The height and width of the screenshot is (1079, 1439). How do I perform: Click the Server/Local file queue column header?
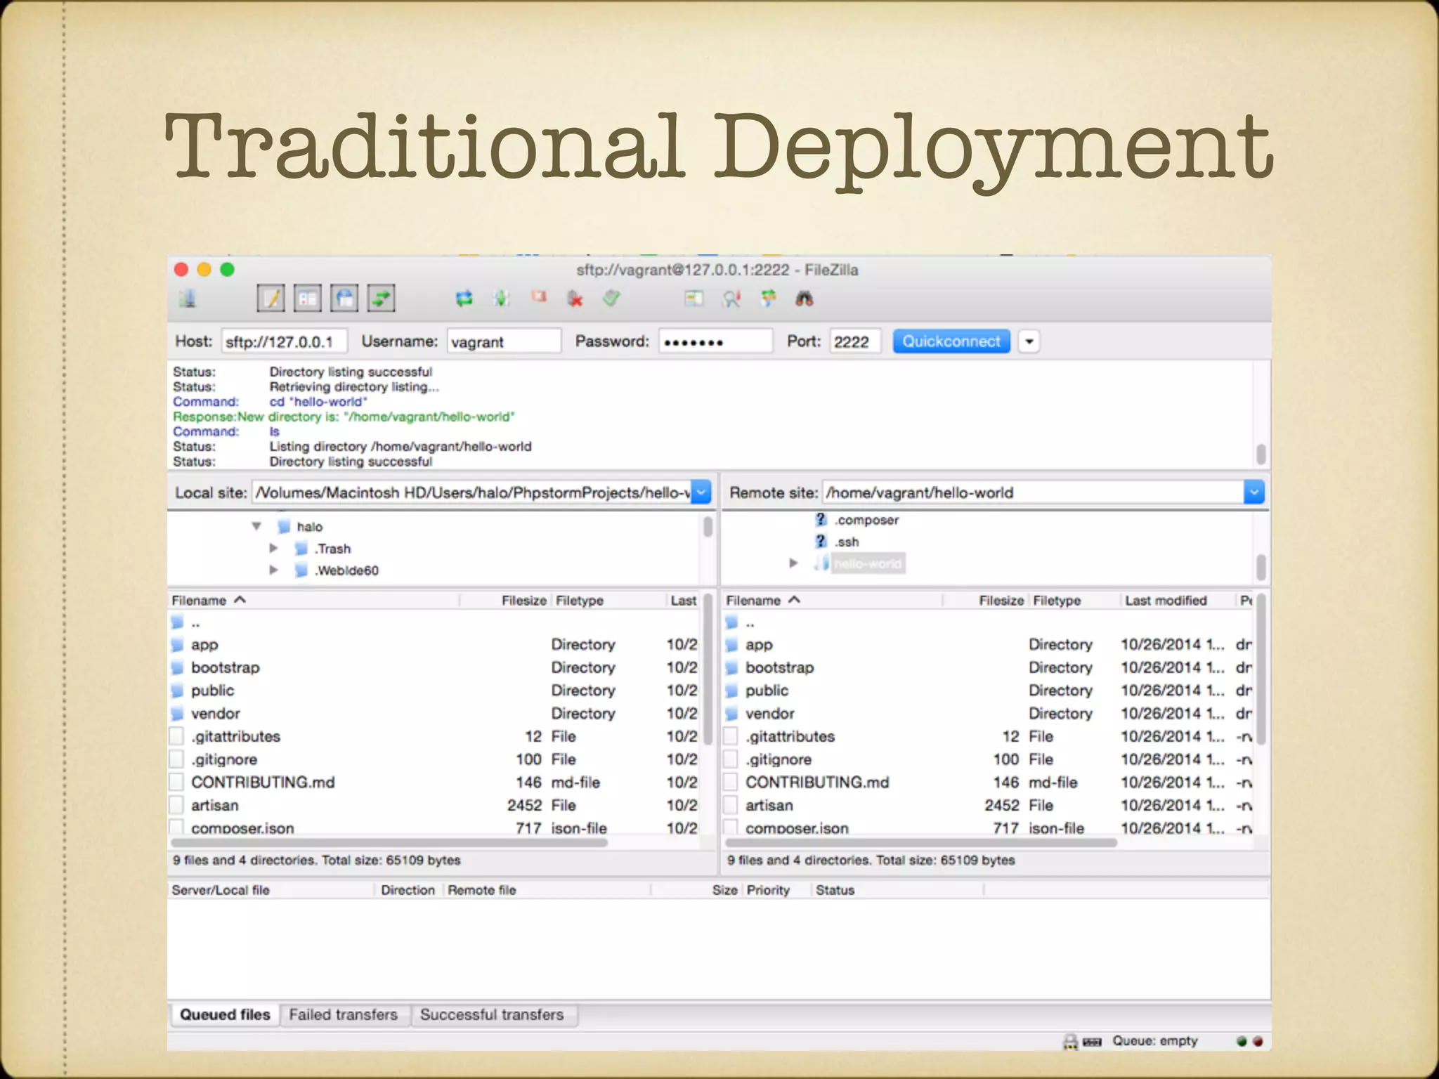coord(271,890)
